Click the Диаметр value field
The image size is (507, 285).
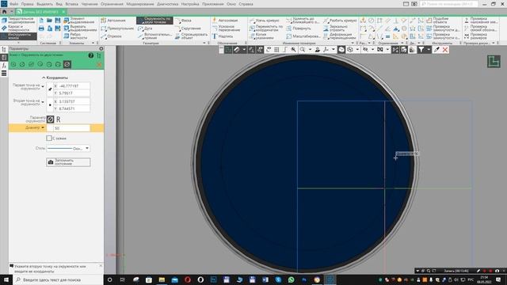68,128
